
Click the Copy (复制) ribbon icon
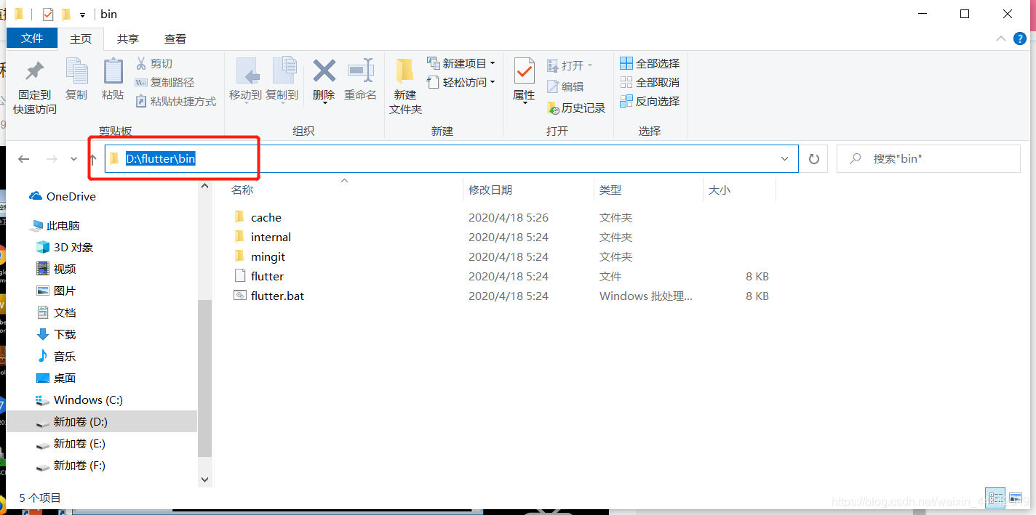tap(76, 71)
